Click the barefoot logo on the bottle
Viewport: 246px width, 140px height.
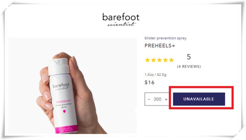coord(61,87)
